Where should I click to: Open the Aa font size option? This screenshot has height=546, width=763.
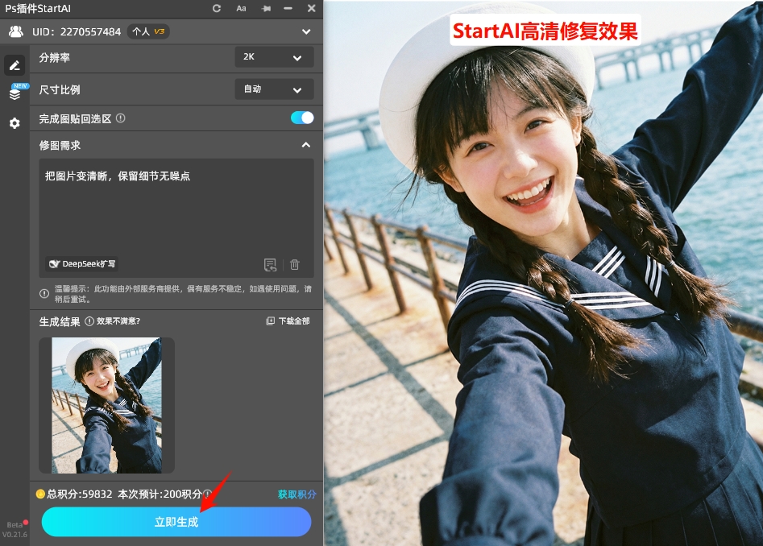241,8
